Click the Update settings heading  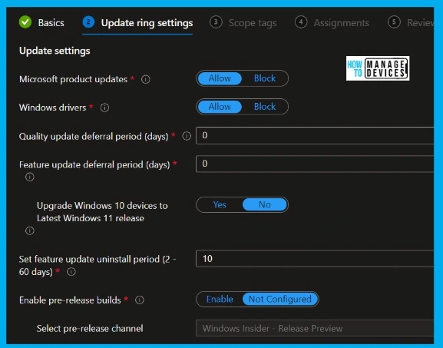click(x=55, y=51)
